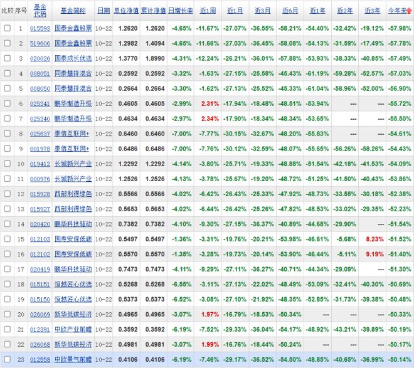Sort by the 单位净值 column header

pyautogui.click(x=126, y=11)
